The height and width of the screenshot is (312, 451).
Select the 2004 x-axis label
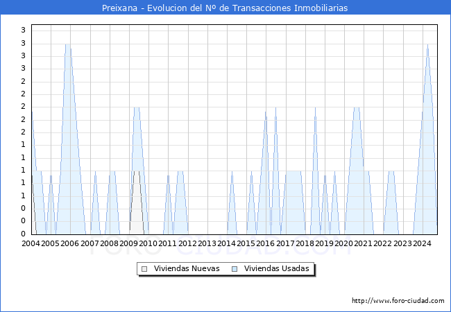pos(31,243)
